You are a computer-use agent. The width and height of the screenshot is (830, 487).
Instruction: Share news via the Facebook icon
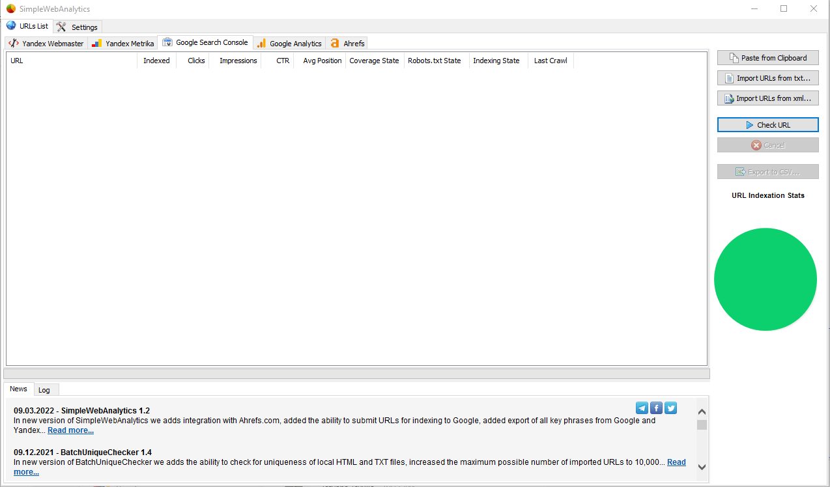[x=657, y=408]
